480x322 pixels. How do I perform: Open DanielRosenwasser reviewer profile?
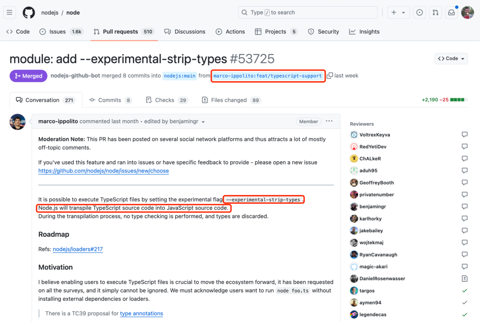click(x=382, y=278)
